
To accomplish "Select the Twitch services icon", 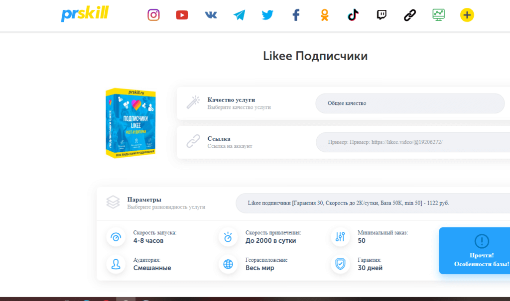I will (382, 15).
